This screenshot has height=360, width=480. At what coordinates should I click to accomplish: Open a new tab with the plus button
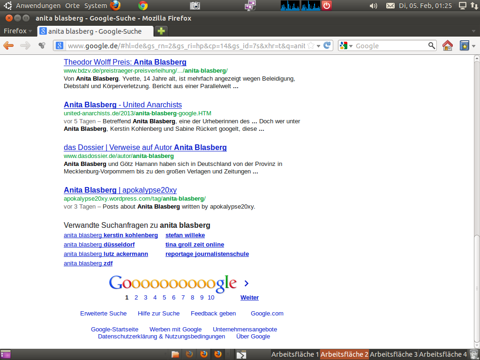point(161,31)
